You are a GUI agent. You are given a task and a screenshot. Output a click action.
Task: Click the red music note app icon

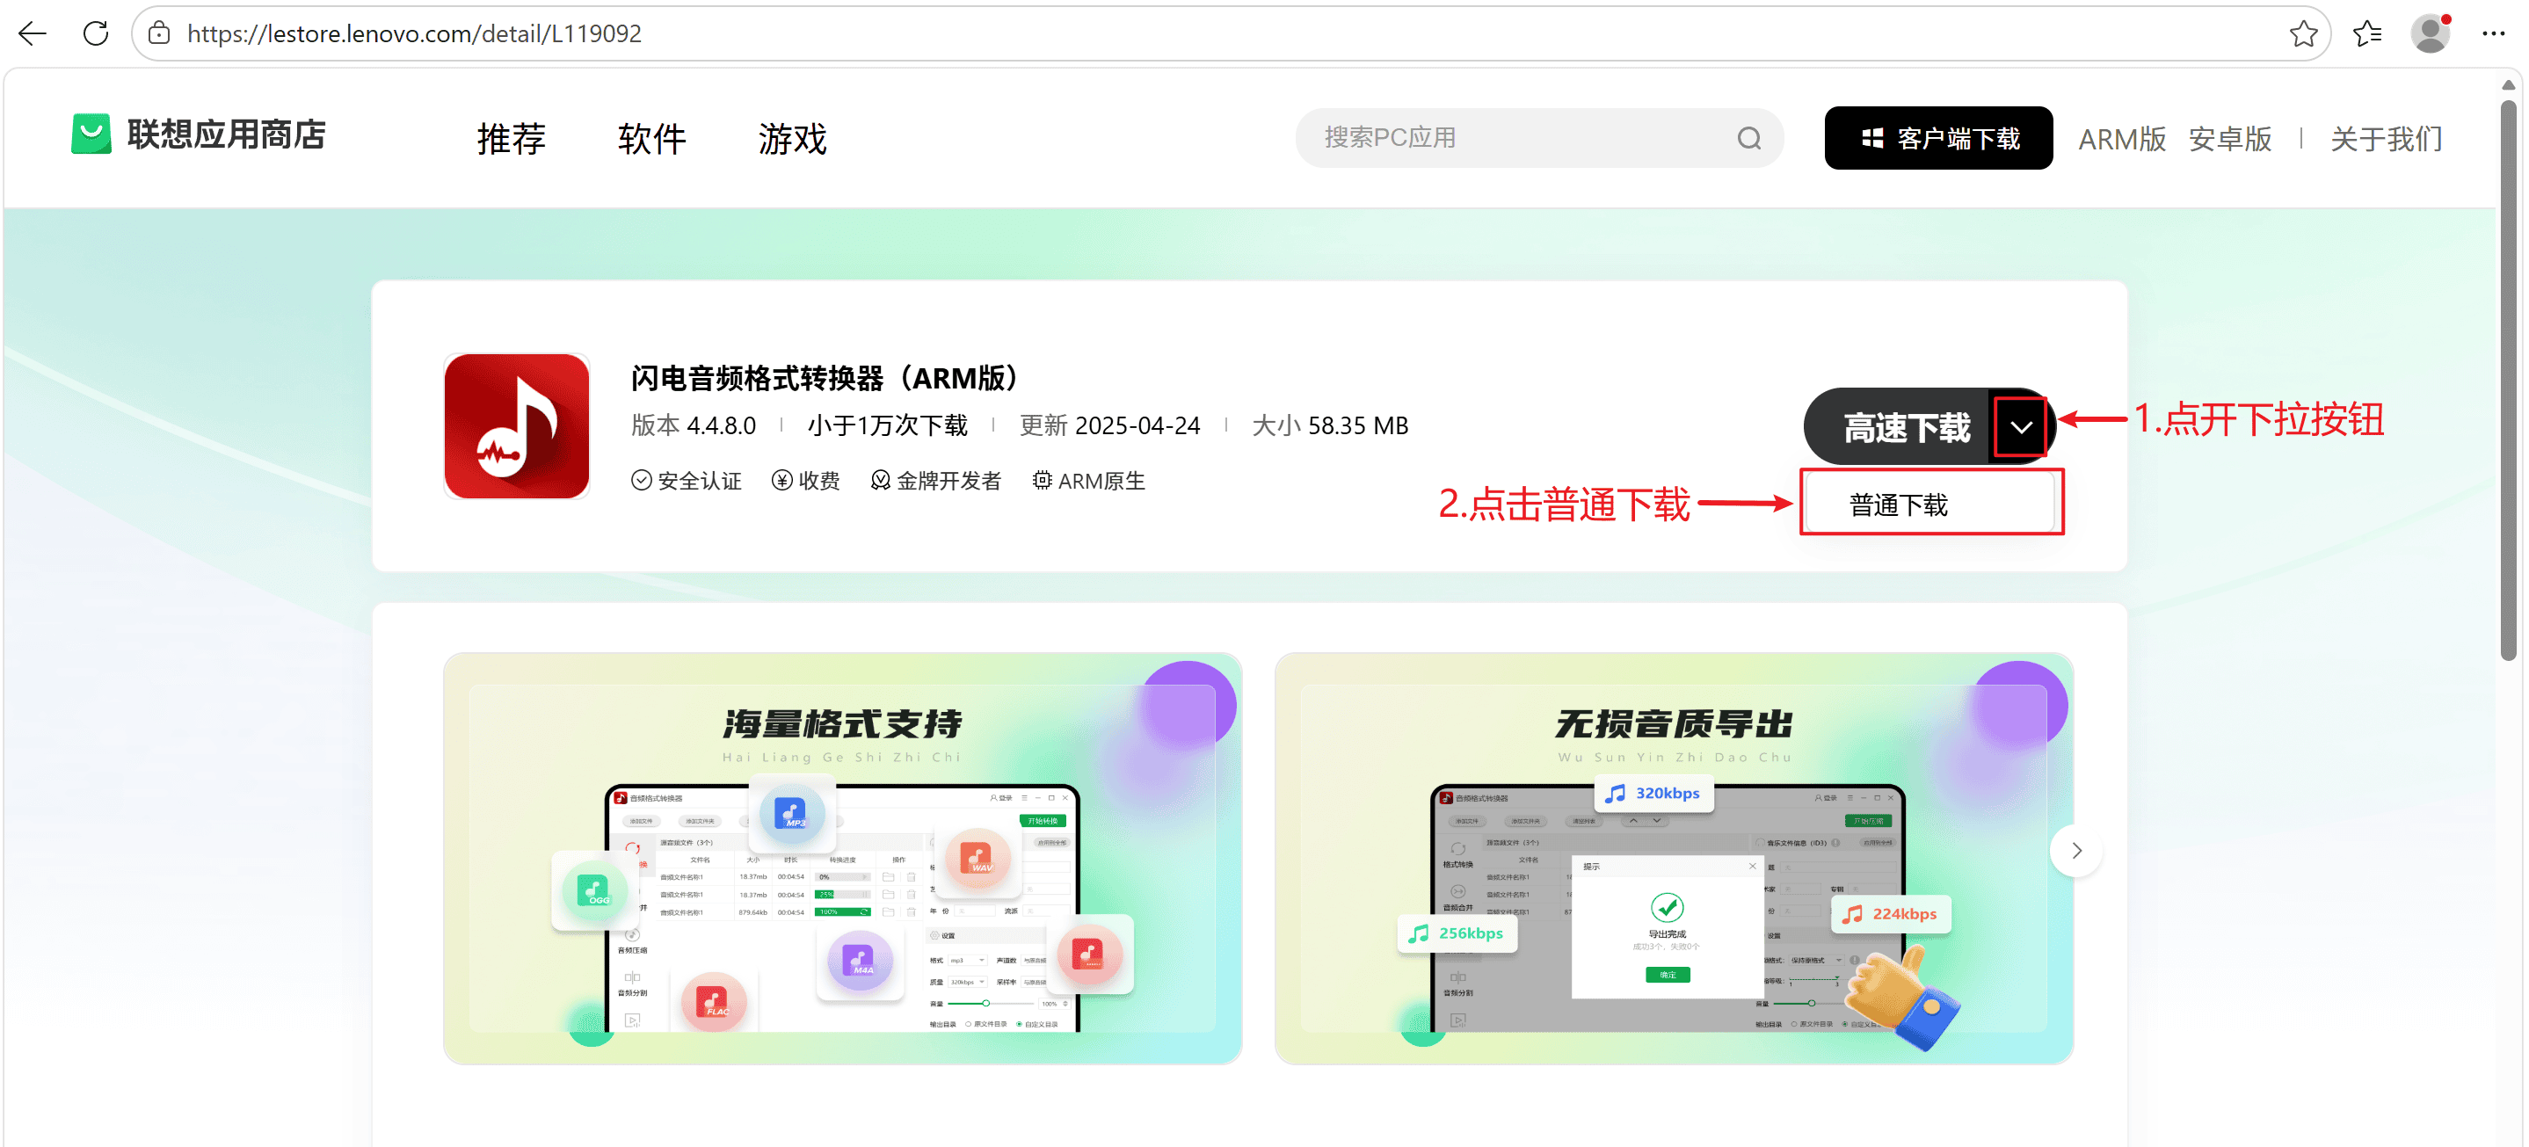coord(516,426)
